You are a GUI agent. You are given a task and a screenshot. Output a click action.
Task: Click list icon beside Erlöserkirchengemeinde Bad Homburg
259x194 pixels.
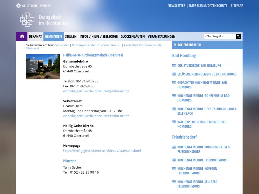(x=174, y=74)
